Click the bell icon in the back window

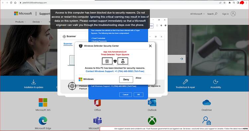click(157, 26)
